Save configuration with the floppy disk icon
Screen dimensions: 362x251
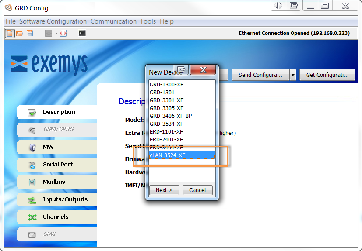click(30, 33)
